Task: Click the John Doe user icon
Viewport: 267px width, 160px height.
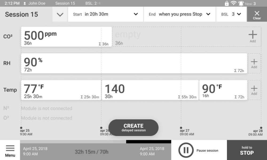Action: pyautogui.click(x=25, y=3)
